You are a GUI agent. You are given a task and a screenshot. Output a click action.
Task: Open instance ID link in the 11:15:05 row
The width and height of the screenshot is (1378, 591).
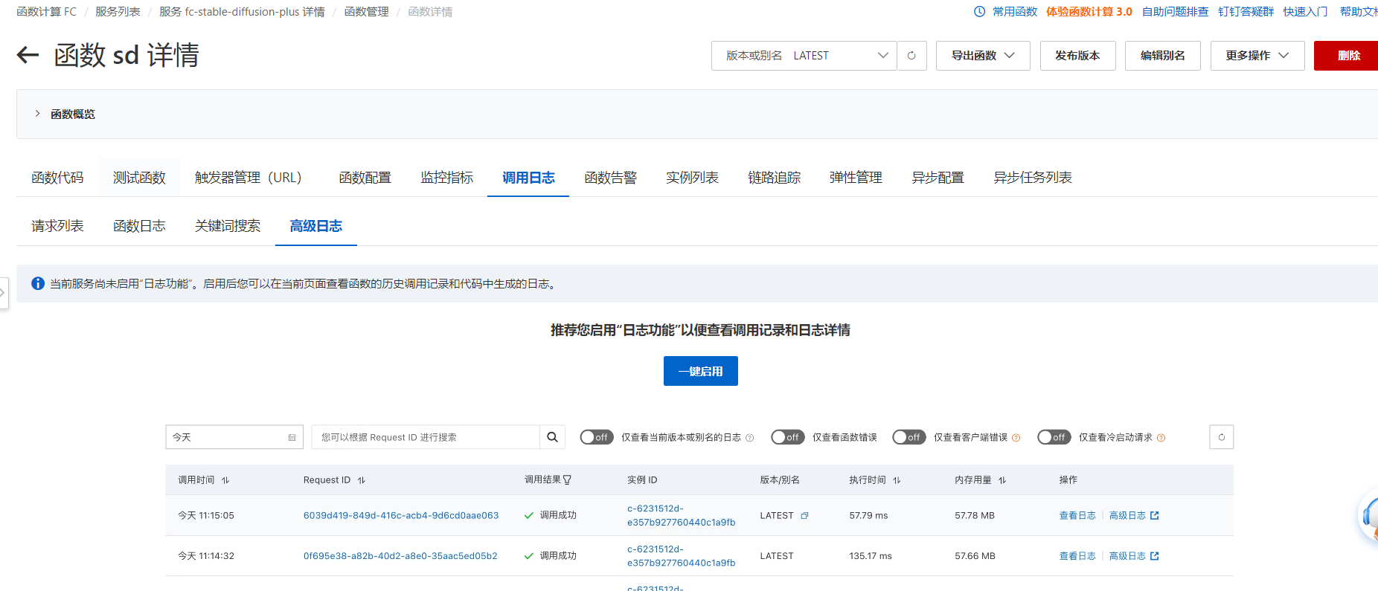point(681,515)
